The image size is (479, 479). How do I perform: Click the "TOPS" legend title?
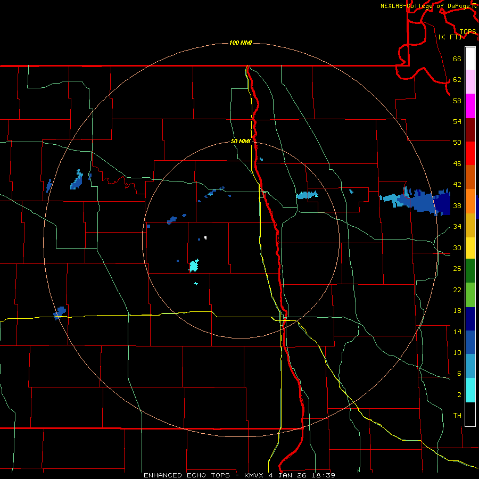click(x=468, y=32)
